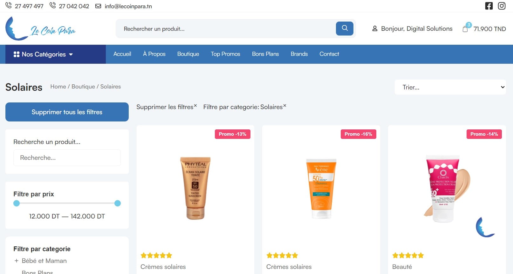The image size is (513, 274).
Task: Open the Contact menu item
Action: coord(329,54)
